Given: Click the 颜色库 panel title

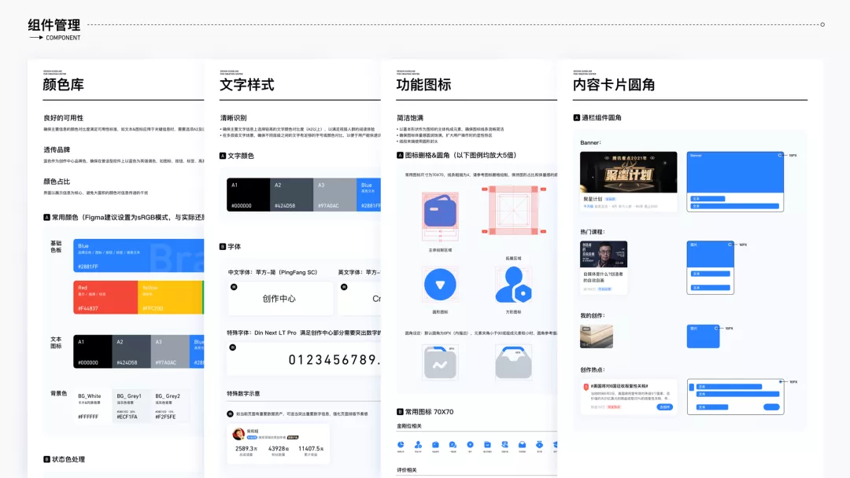Looking at the screenshot, I should click(64, 84).
